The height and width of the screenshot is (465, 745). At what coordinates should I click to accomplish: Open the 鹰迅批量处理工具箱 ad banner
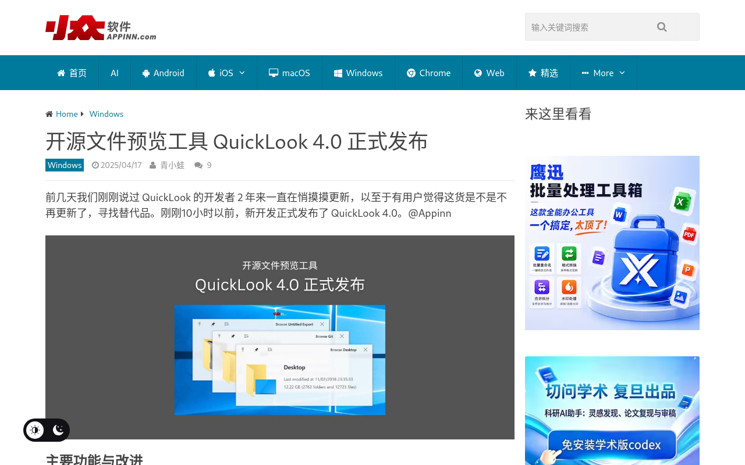(x=612, y=243)
